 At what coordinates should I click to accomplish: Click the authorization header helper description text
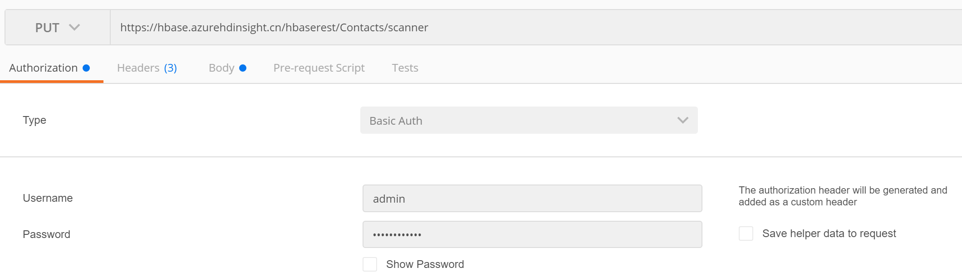(x=843, y=196)
